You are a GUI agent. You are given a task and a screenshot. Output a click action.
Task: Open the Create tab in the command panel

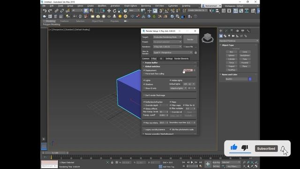[221, 31]
